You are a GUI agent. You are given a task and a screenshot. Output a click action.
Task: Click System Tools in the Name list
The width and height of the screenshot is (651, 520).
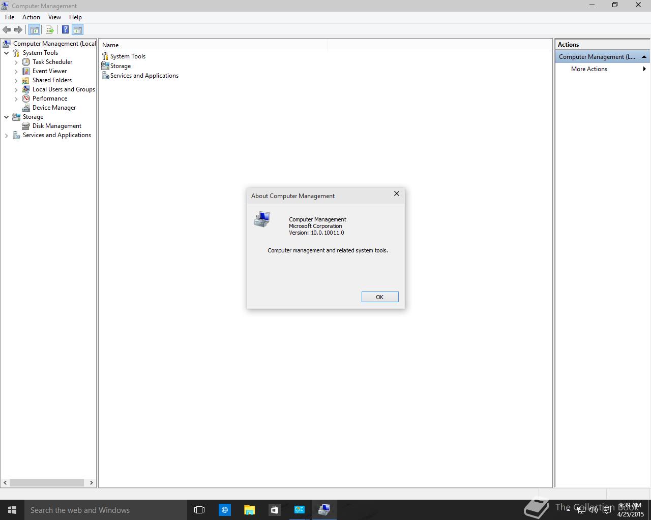point(128,56)
